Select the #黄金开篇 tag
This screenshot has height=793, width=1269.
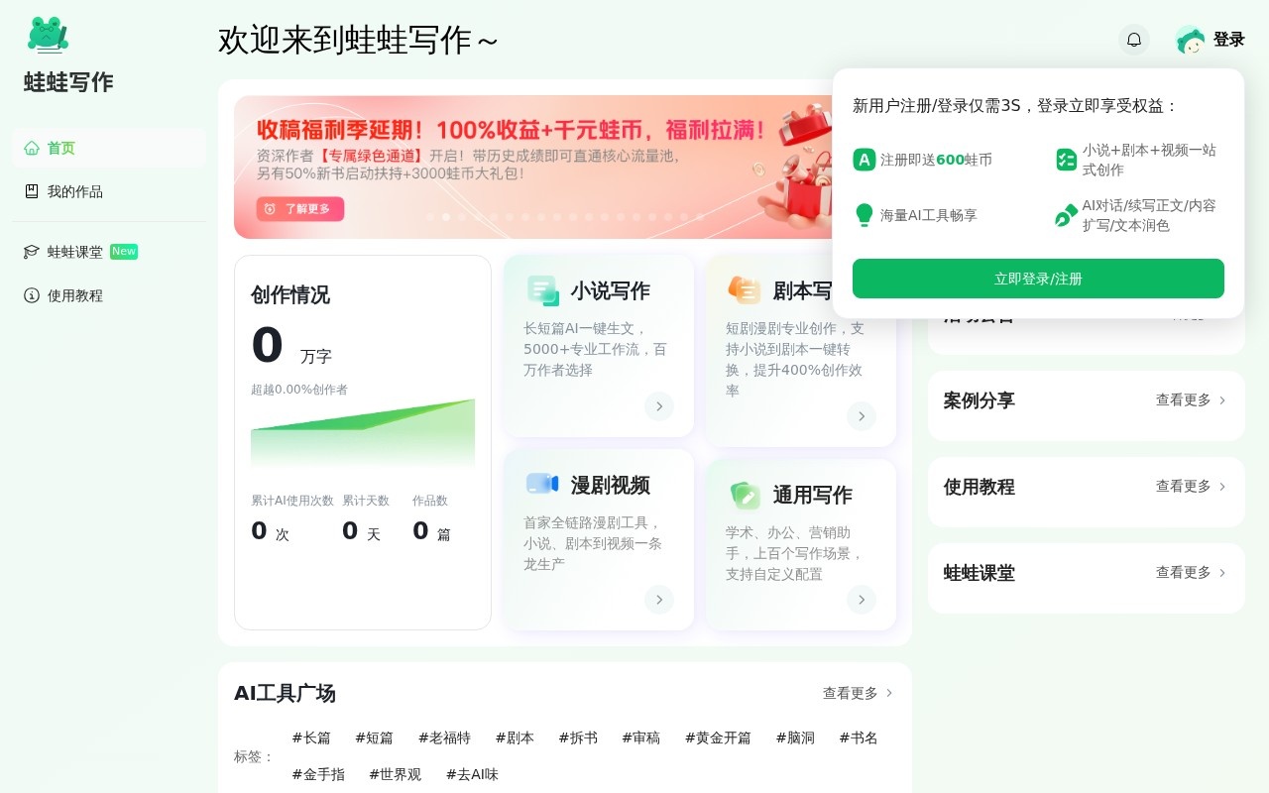(x=718, y=737)
